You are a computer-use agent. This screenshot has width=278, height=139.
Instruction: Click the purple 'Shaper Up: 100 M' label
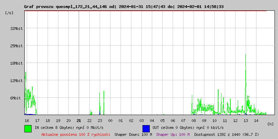tap(173, 134)
